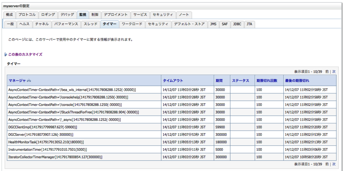Click the この表のカスタマイズ link

point(25,54)
